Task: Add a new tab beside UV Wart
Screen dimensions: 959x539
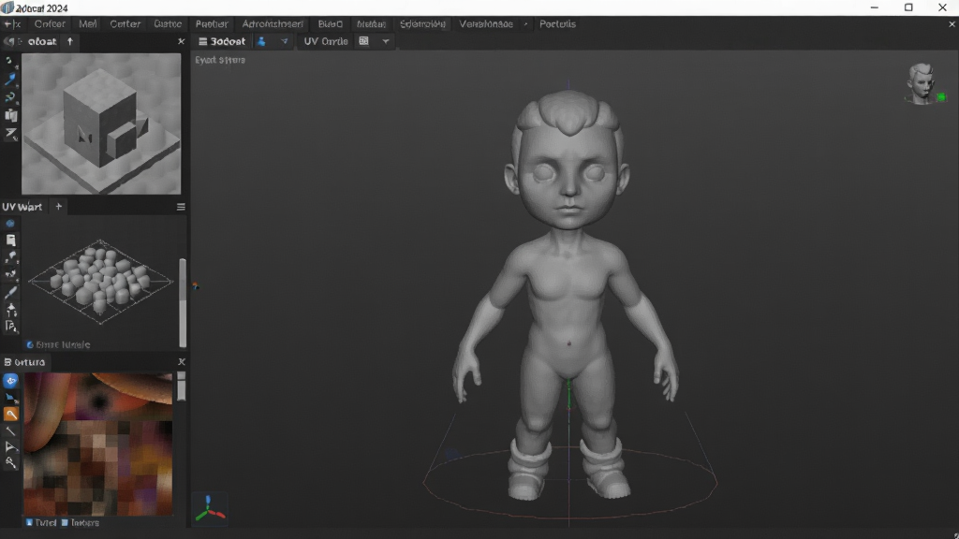Action: 59,207
